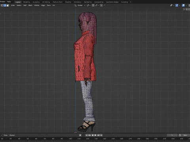Click frame 100 on timeline ruler

[70, 139]
